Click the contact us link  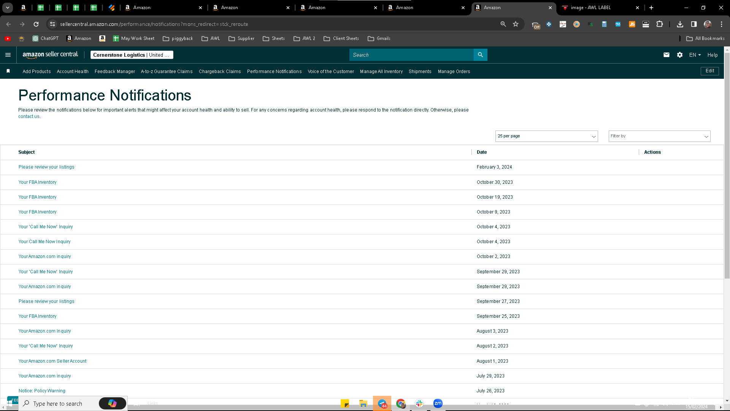pos(29,116)
